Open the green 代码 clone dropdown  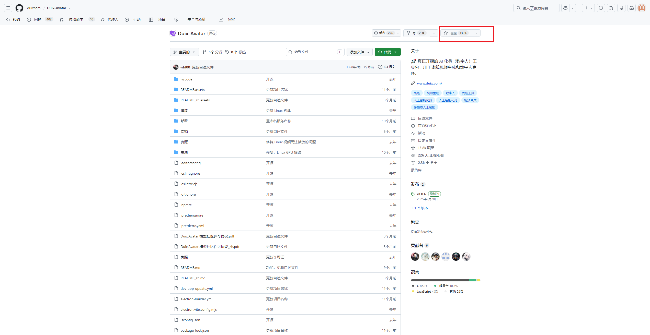387,52
